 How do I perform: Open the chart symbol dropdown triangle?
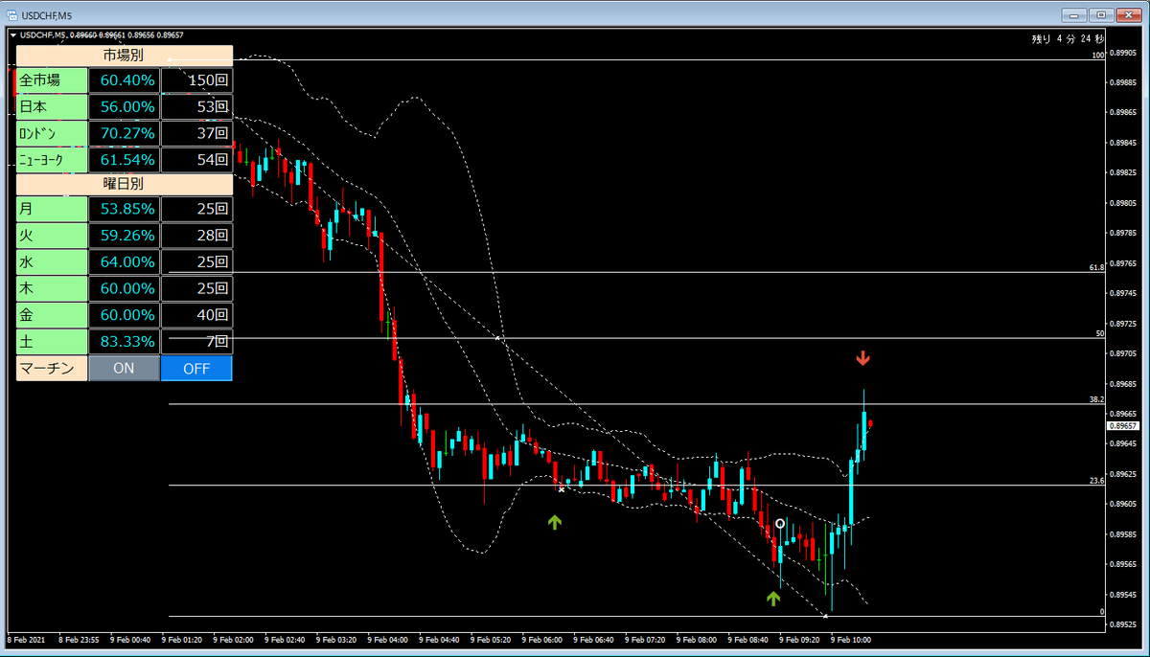pos(11,35)
